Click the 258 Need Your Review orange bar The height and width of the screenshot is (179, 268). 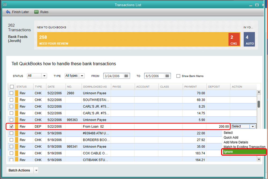133,40
